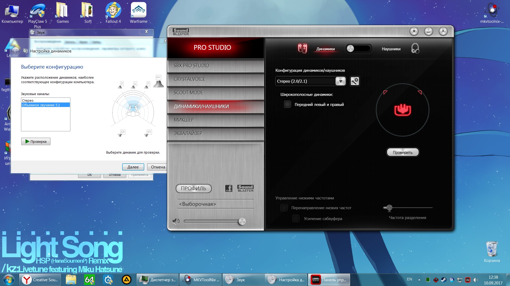Click the speakers icon beside Динамики
This screenshot has height=286, width=510.
pyautogui.click(x=302, y=48)
